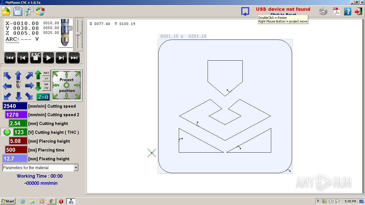This screenshot has width=365, height=205.
Task: Click the center circle of Project position
Action: point(66,85)
